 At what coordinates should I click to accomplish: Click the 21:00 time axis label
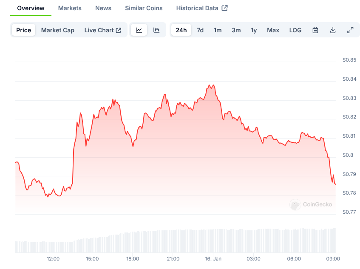tap(173, 259)
